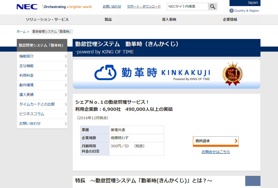The image size is (278, 188).
Task: Open the 導入事例 menu
Action: pyautogui.click(x=169, y=19)
